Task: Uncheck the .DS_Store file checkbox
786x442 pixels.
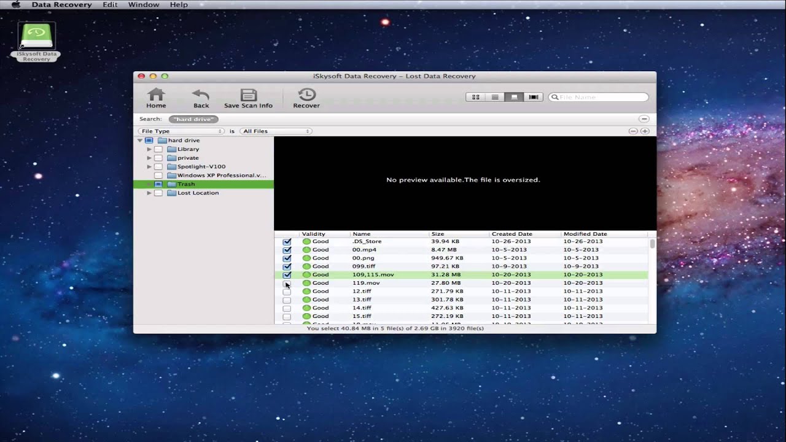Action: click(287, 242)
